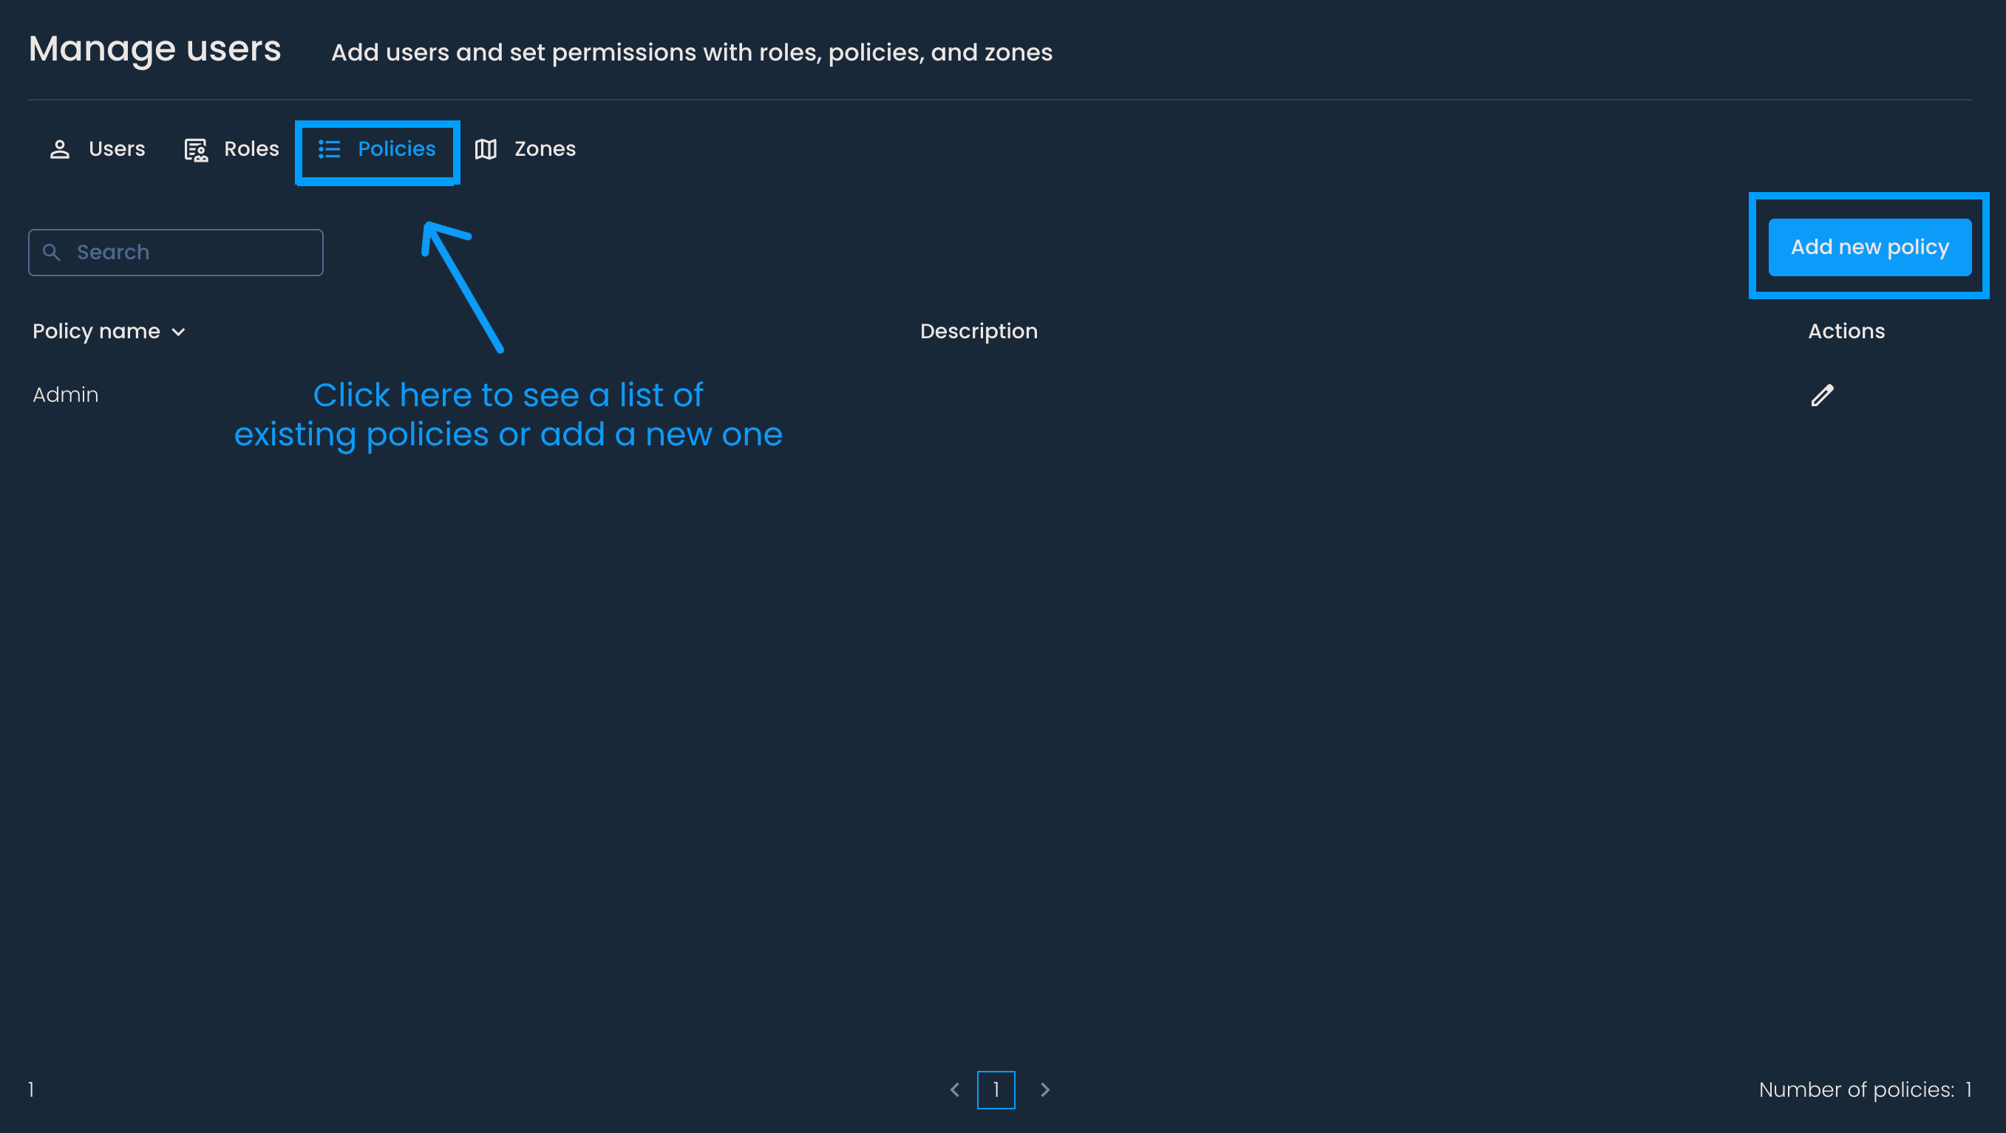The height and width of the screenshot is (1133, 2006).
Task: Click the Users person icon
Action: [60, 149]
